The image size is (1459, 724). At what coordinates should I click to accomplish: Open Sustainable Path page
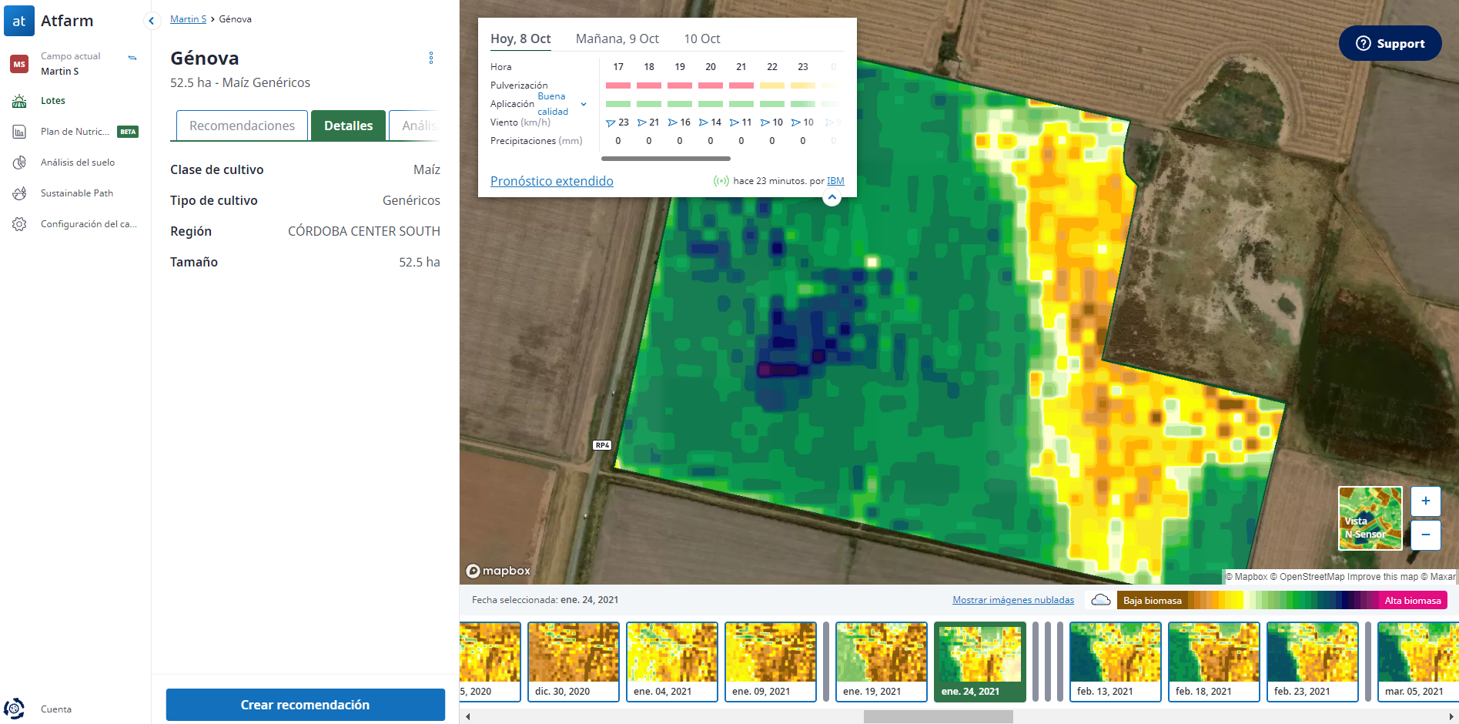tap(76, 193)
